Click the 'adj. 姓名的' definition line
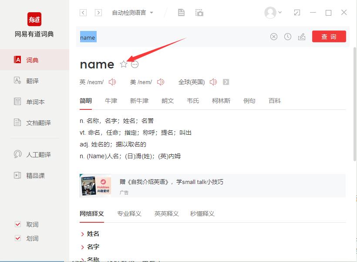 coord(113,144)
